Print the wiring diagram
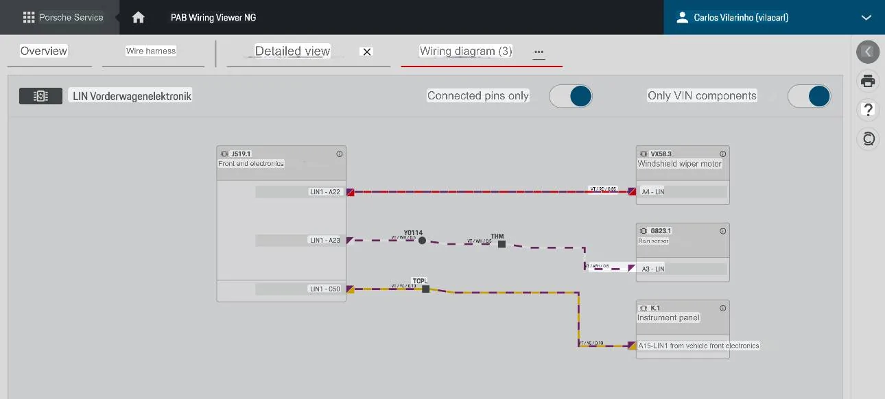Image resolution: width=885 pixels, height=399 pixels. [x=868, y=81]
